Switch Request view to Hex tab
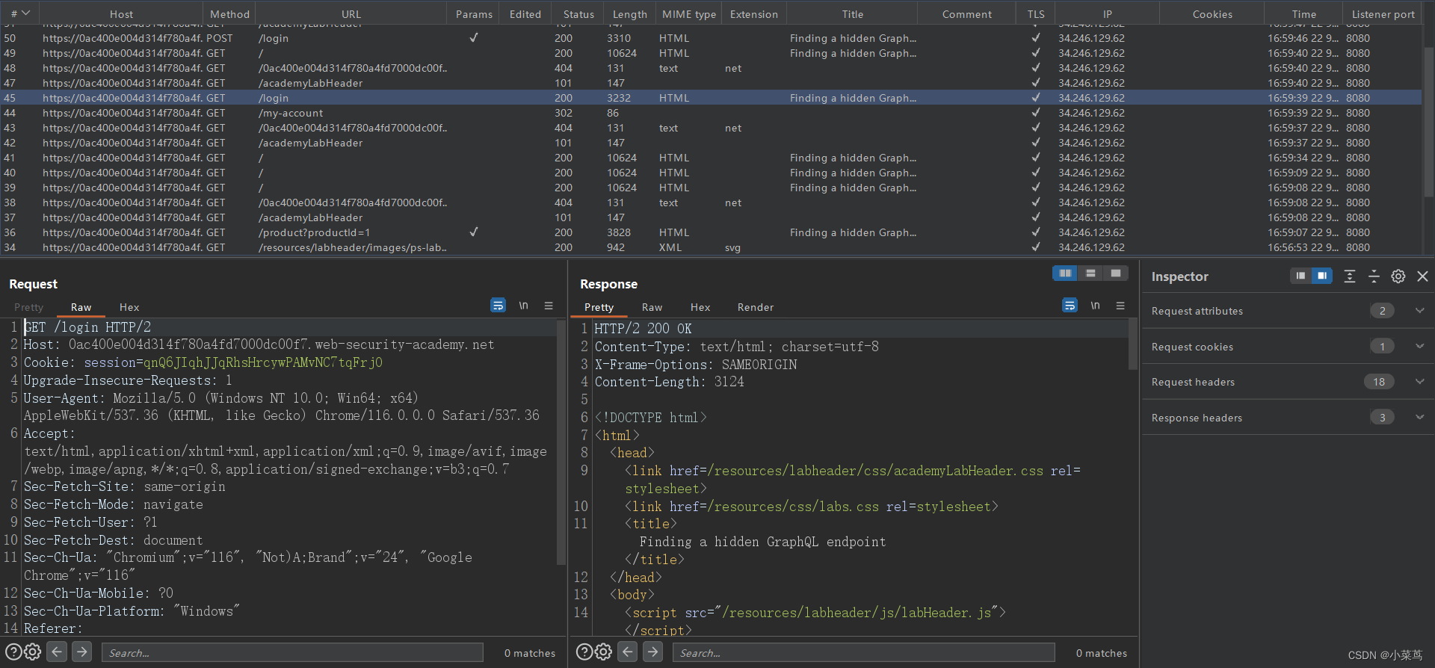 click(129, 307)
